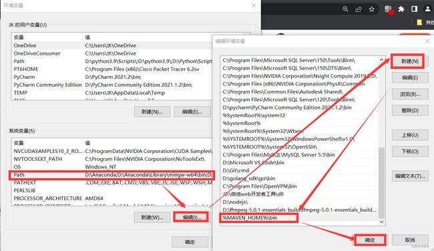Viewport: 434px width, 251px height.
Task: Select the %MAVEN_HOME%\bin entry
Action: coord(300,218)
